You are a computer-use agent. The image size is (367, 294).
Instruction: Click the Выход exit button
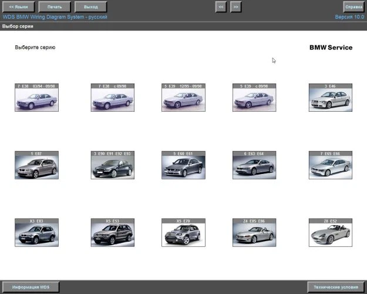[x=91, y=6]
